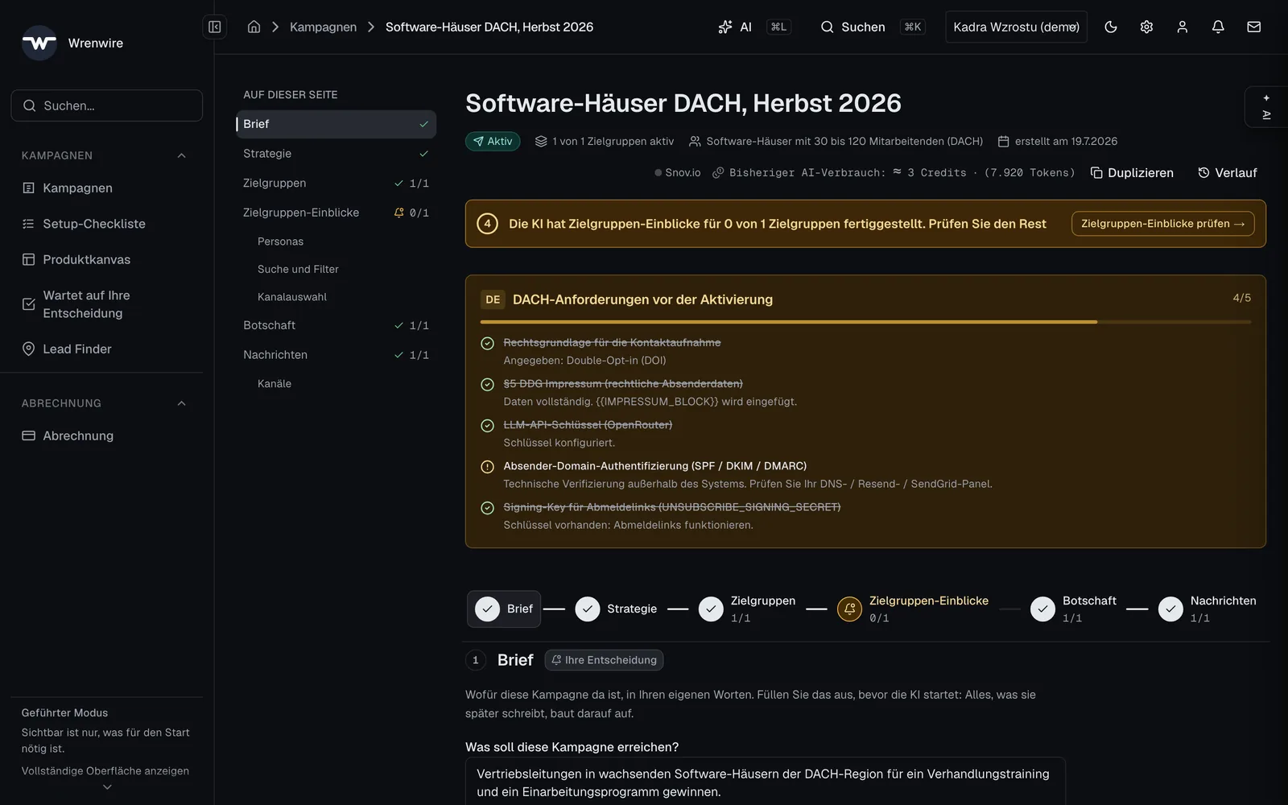Select Zielgruppen-Einblicke step in stepper
Screen dimensions: 1288x805
point(913,609)
